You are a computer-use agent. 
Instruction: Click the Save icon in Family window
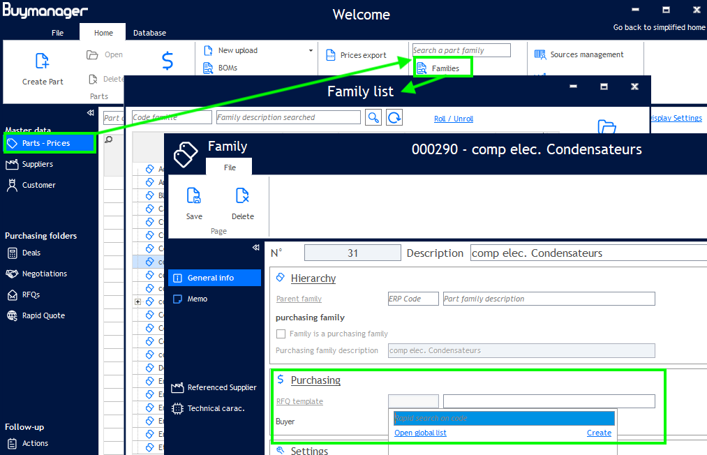(194, 196)
